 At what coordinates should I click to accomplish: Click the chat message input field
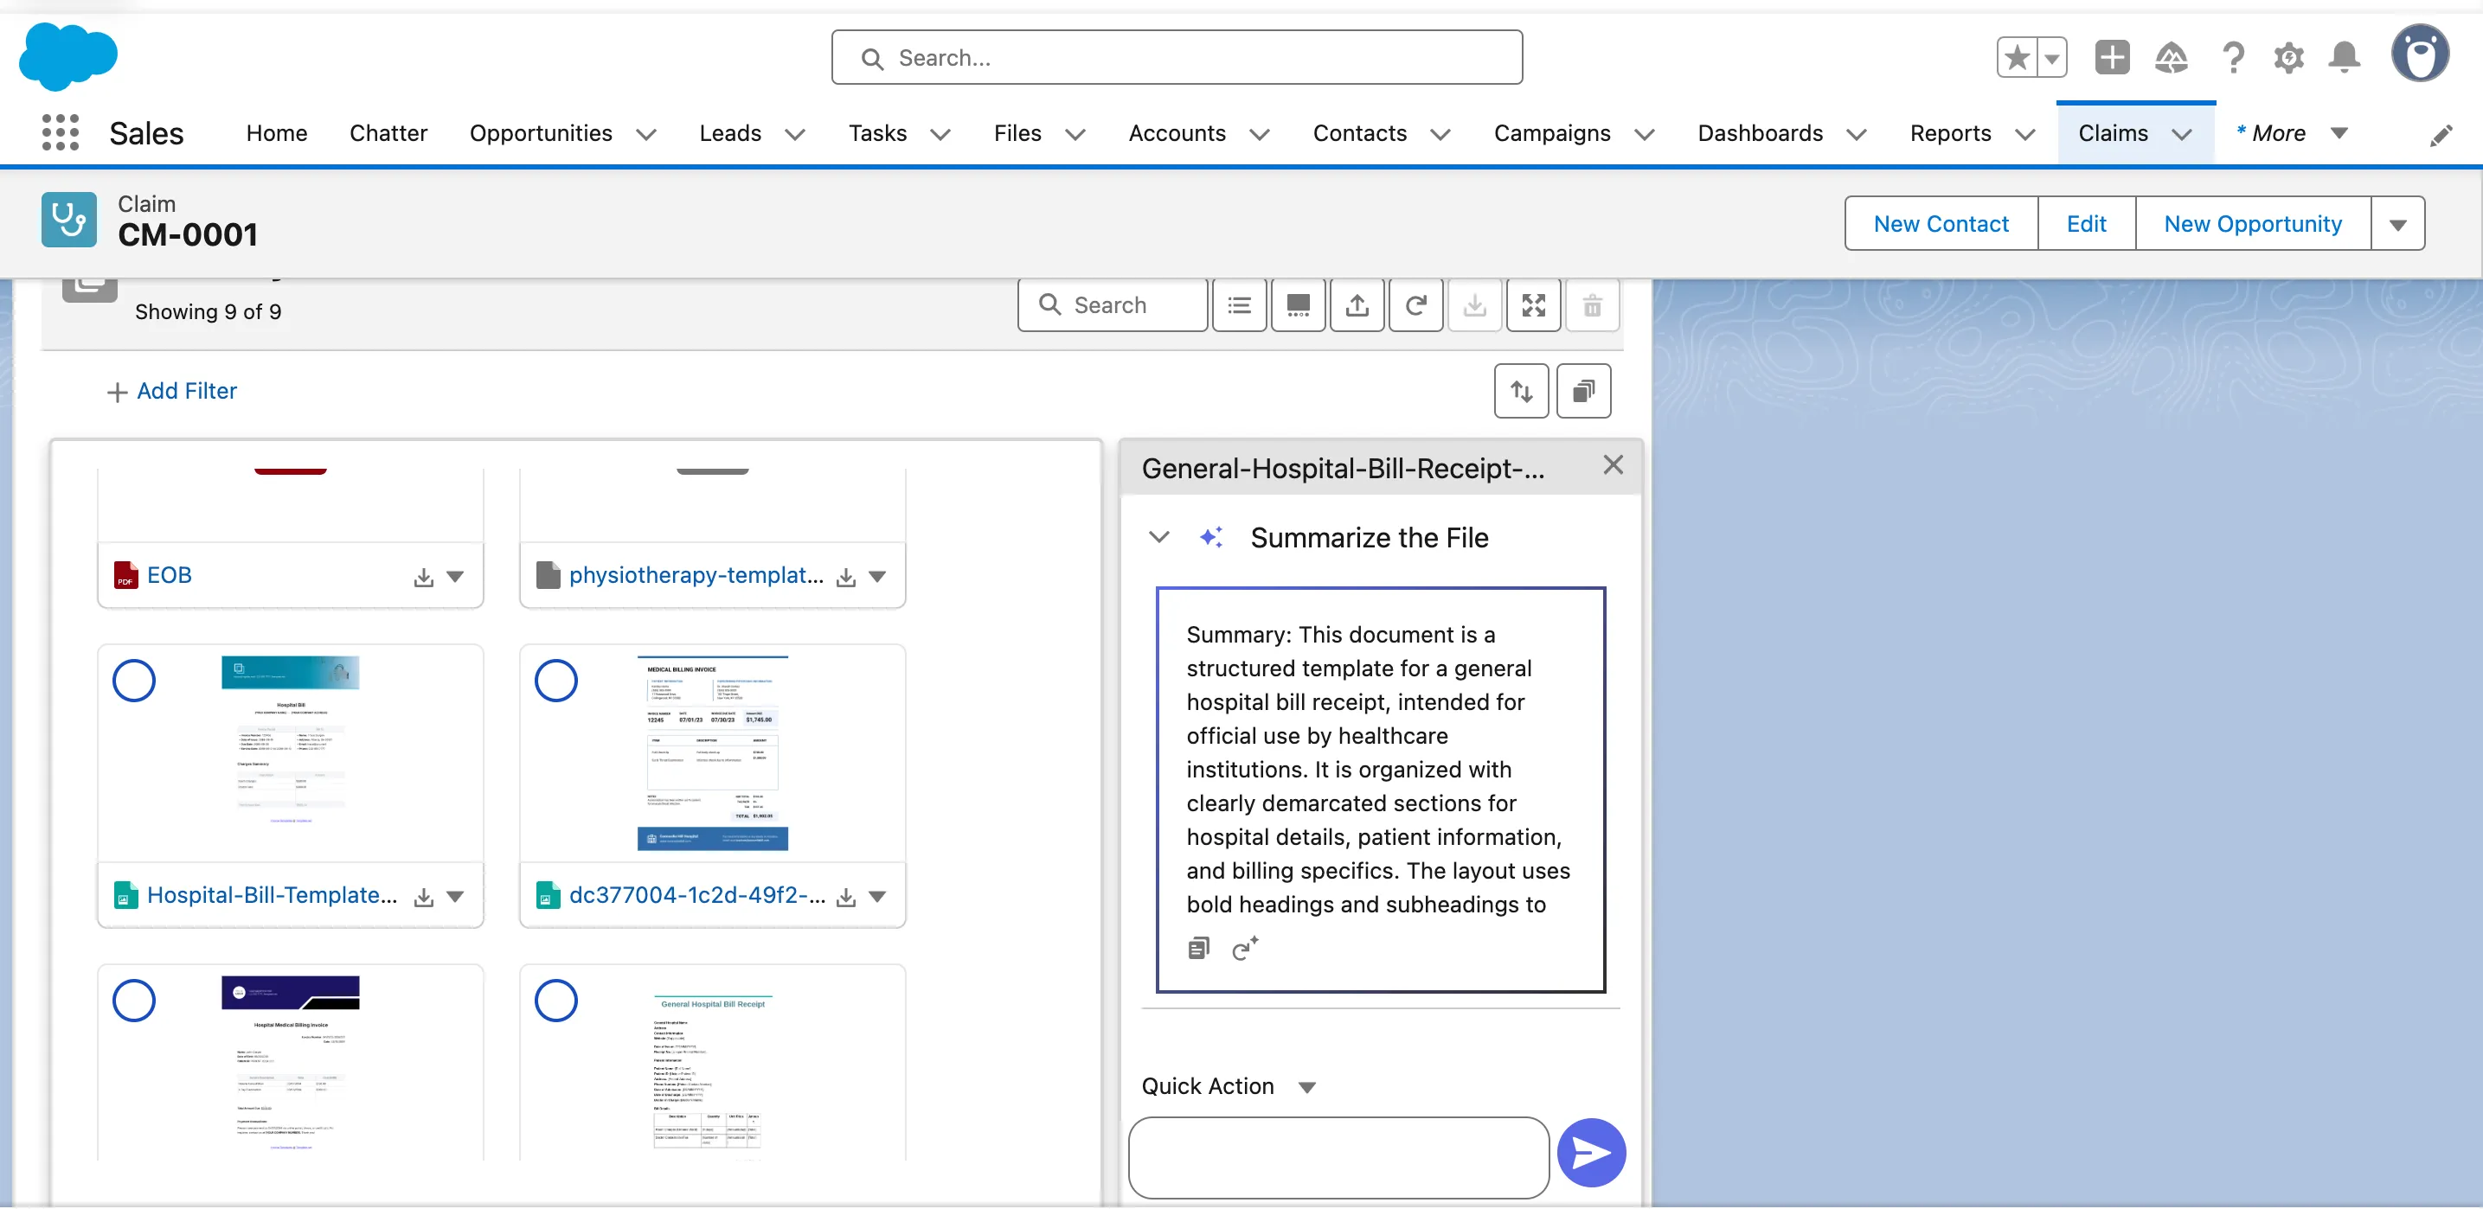[1338, 1157]
